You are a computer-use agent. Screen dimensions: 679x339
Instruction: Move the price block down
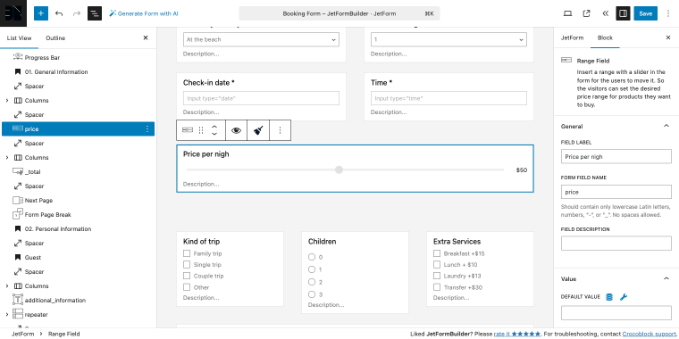click(214, 134)
